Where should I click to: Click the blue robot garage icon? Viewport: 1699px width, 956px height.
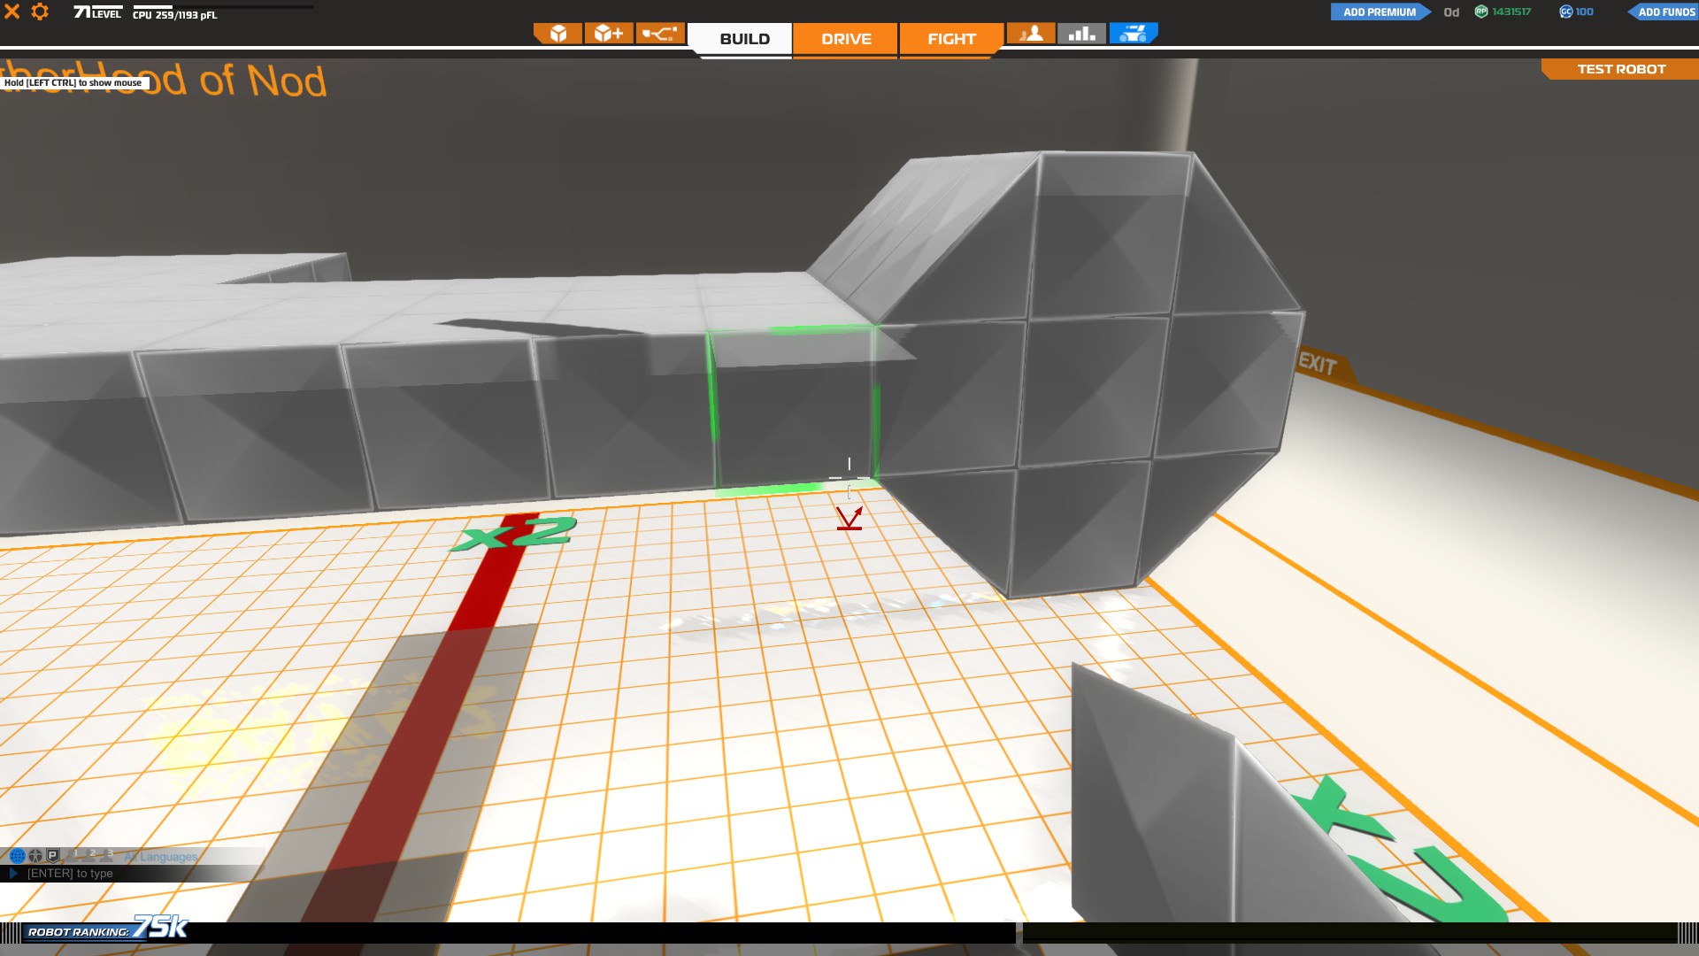click(x=1133, y=34)
